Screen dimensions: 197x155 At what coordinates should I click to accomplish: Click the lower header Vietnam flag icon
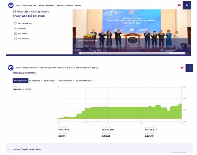[x=182, y=68]
